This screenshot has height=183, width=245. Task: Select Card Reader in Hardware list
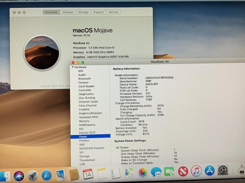click(x=86, y=86)
